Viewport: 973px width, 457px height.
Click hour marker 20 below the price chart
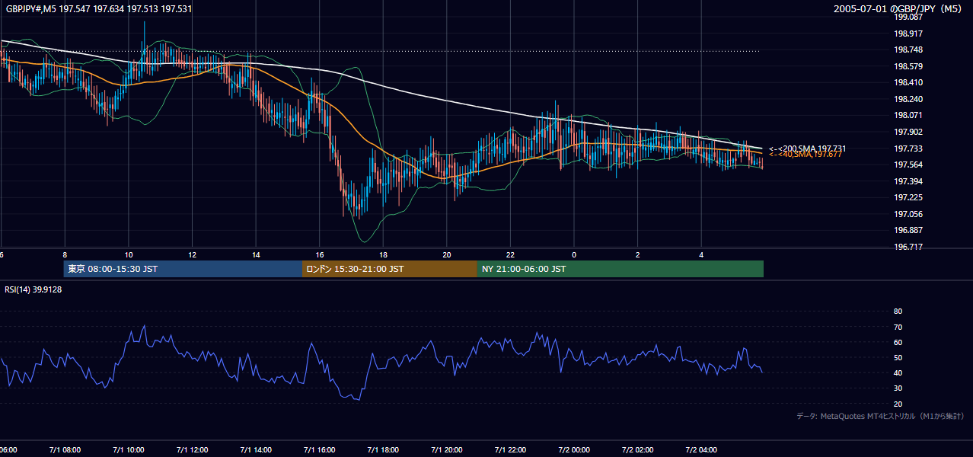pyautogui.click(x=447, y=254)
